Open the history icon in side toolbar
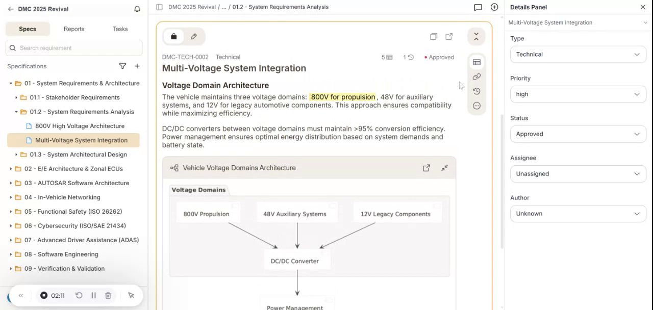This screenshot has width=653, height=310. click(x=476, y=91)
